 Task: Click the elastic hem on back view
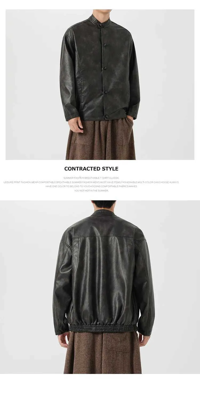(103, 328)
